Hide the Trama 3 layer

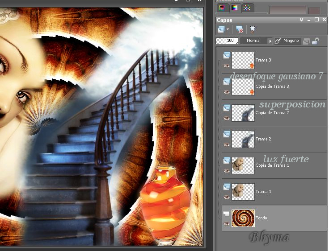pos(226,66)
